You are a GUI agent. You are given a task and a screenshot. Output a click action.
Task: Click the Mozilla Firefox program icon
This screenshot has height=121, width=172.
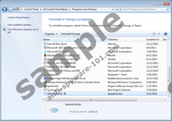pos(45,55)
